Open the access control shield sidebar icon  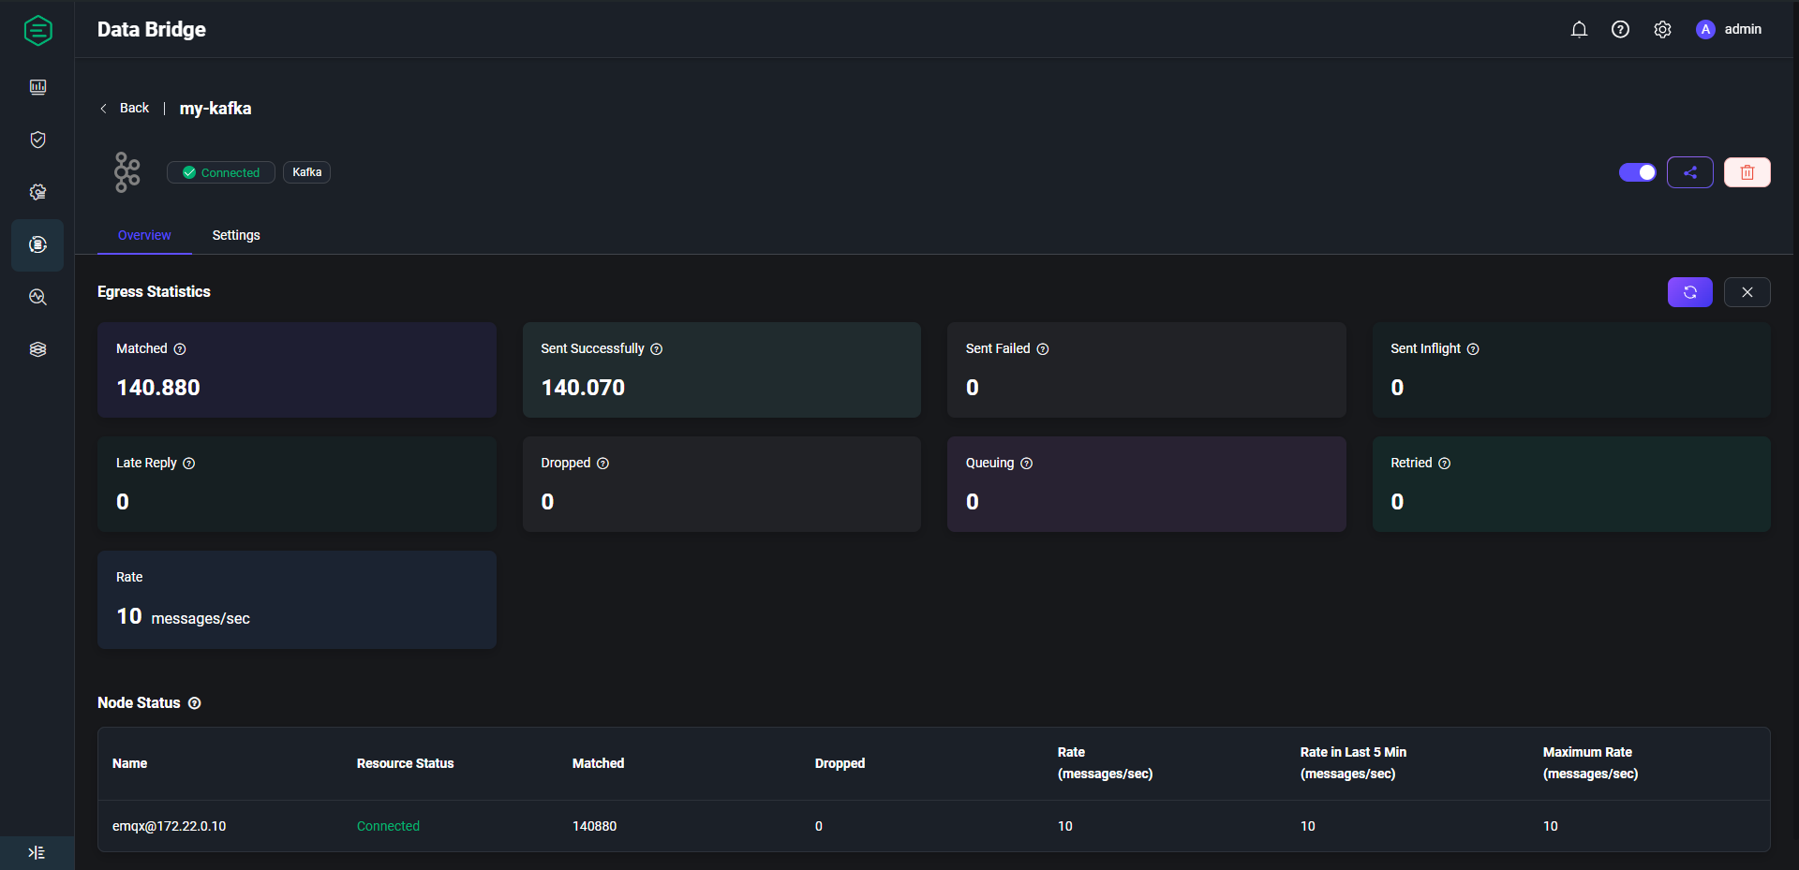tap(37, 140)
